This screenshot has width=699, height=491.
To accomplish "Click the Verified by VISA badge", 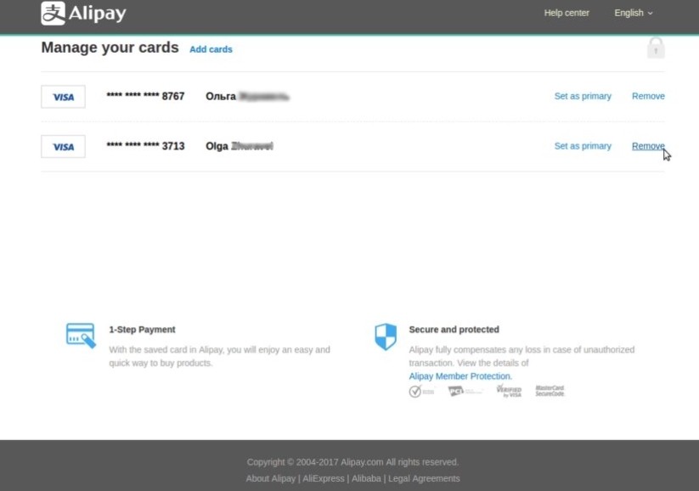I will click(x=509, y=391).
